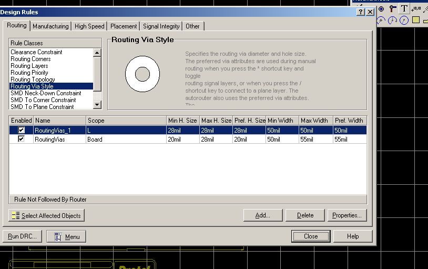This screenshot has height=269, width=428.
Task: Click the Min H. Size column header
Action: (x=183, y=120)
